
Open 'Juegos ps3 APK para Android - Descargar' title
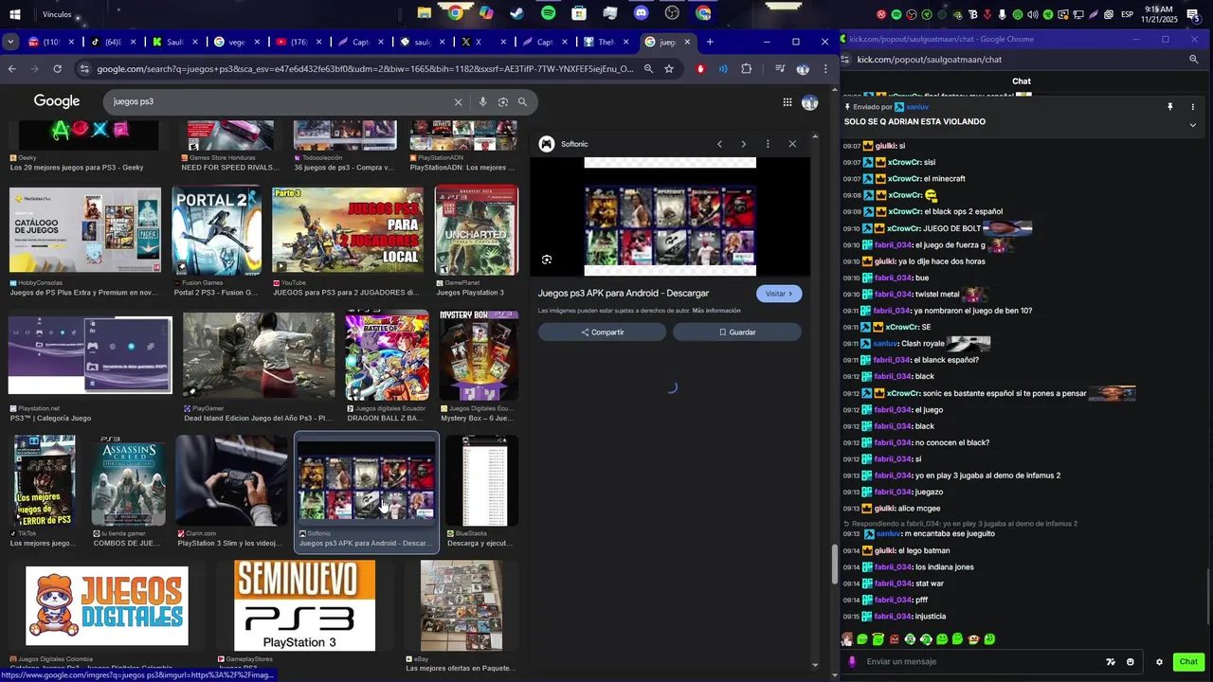coord(624,294)
